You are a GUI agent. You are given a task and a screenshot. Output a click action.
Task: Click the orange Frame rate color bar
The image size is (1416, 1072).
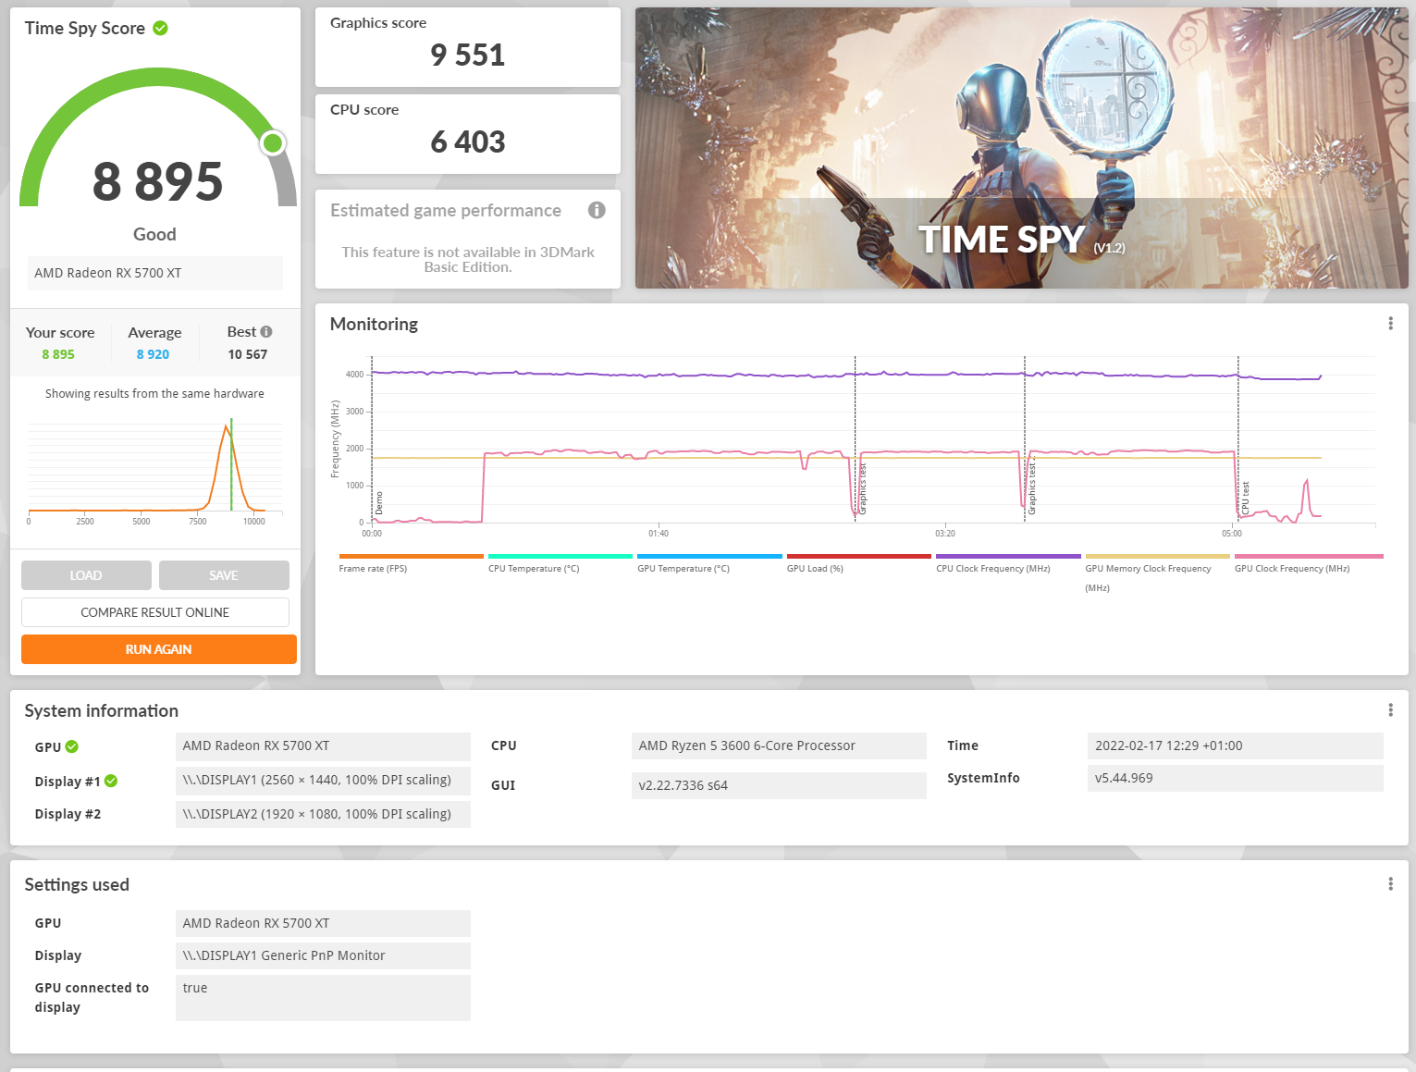411,556
